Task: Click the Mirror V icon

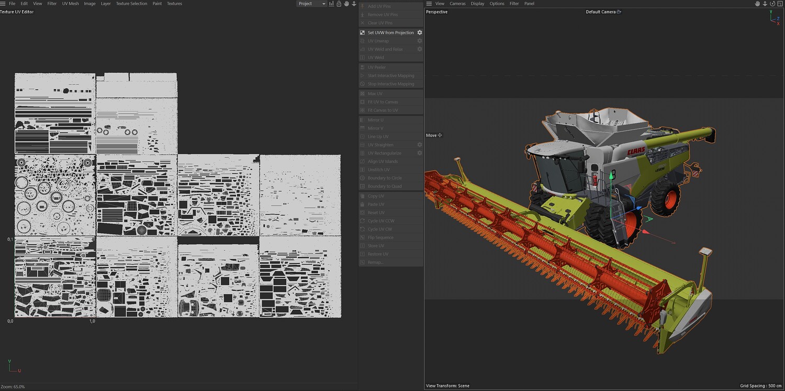Action: click(x=362, y=129)
